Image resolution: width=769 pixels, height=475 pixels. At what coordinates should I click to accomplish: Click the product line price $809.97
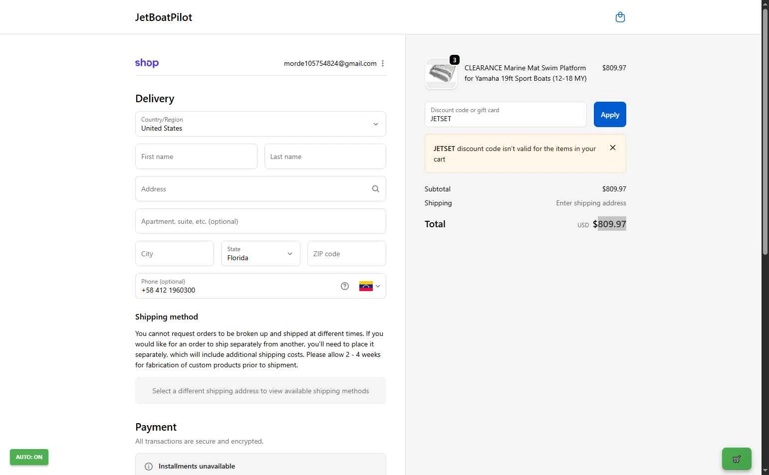pyautogui.click(x=614, y=68)
